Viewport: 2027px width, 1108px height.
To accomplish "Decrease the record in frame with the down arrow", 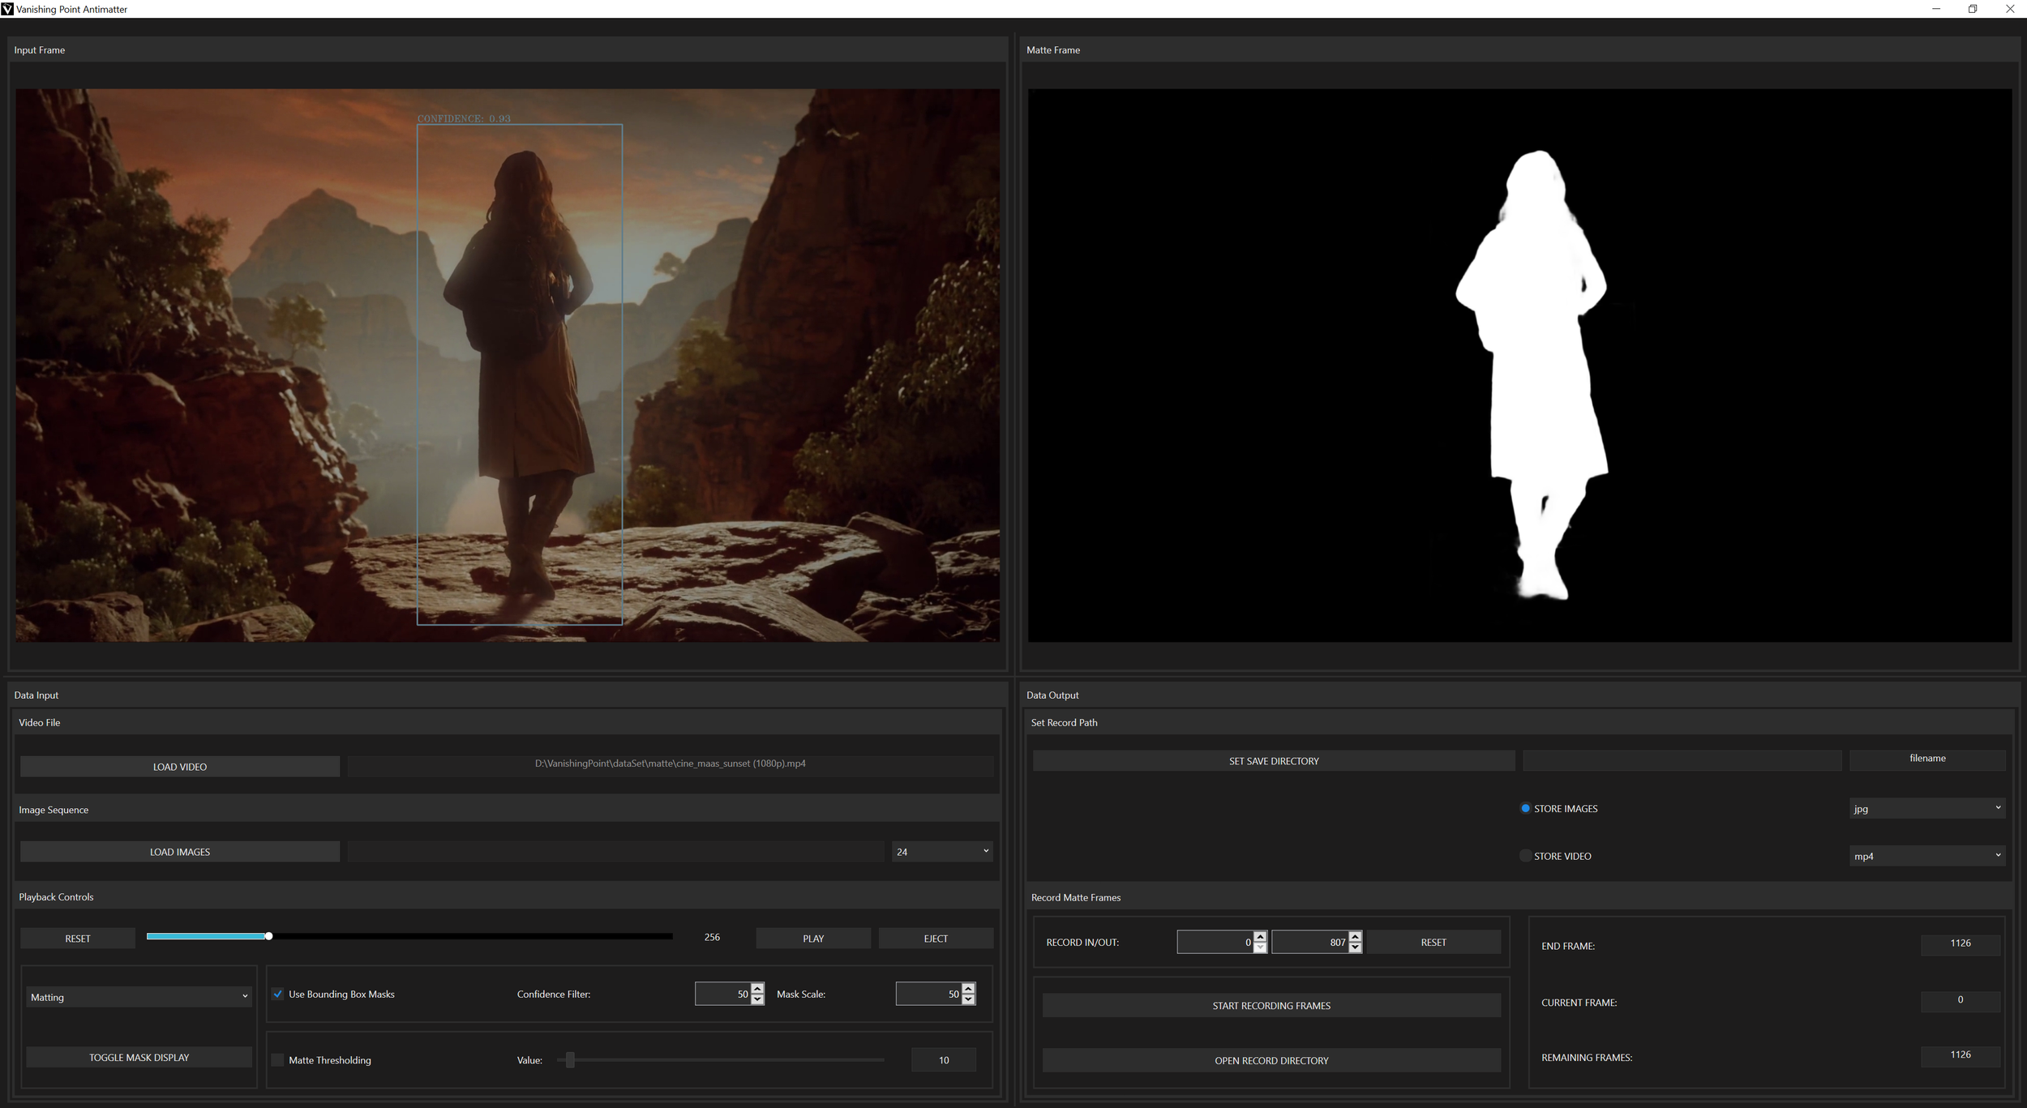I will pyautogui.click(x=1260, y=948).
